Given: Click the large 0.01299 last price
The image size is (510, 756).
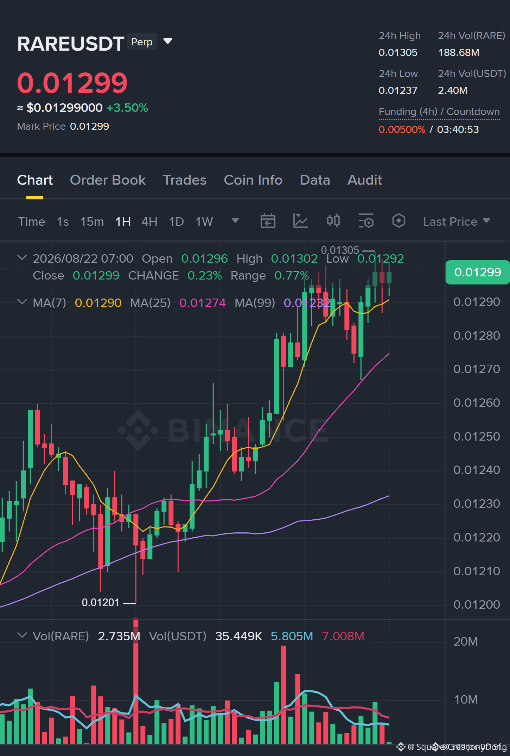Looking at the screenshot, I should click(72, 83).
